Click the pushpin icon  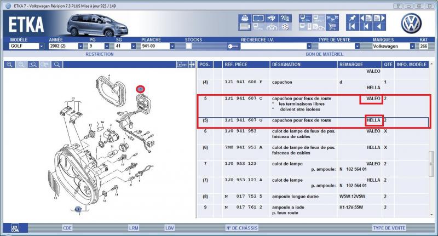tap(352, 18)
